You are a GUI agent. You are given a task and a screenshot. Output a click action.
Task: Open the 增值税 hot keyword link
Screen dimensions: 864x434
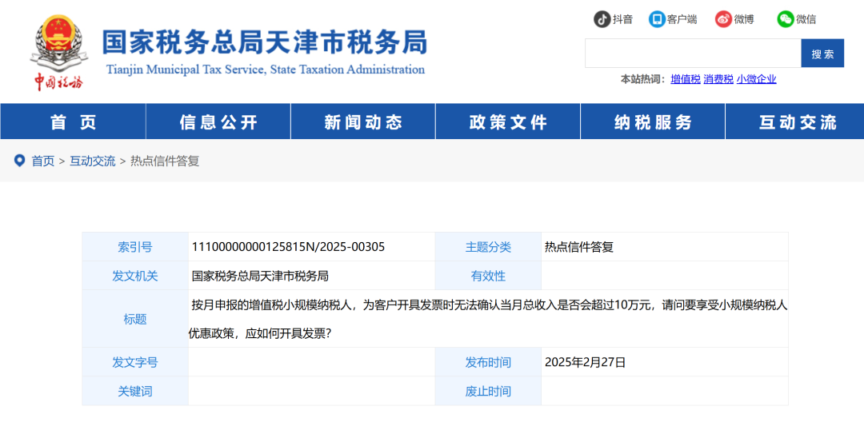686,79
